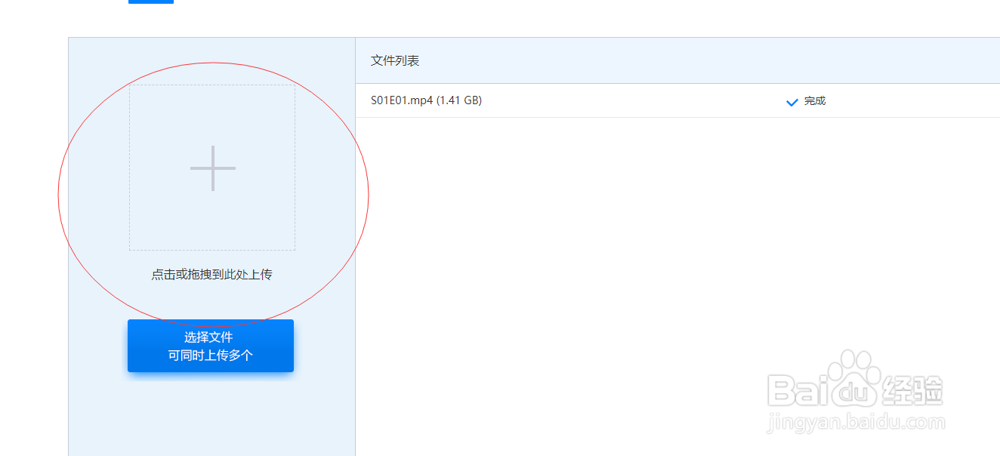Image resolution: width=1000 pixels, height=456 pixels.
Task: Click the (1.41 GB) file size text
Action: (459, 100)
